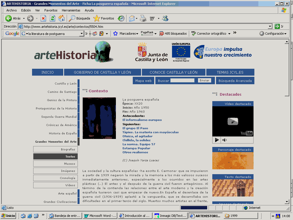Click CONOCE CASTILLA Y LEÓN tab
The image size is (293, 220).
(174, 72)
